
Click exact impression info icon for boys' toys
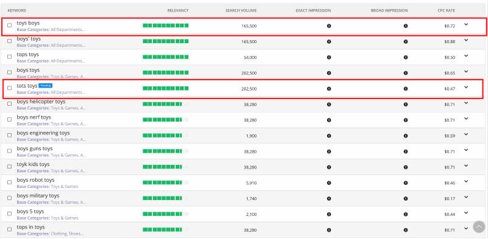[329, 41]
